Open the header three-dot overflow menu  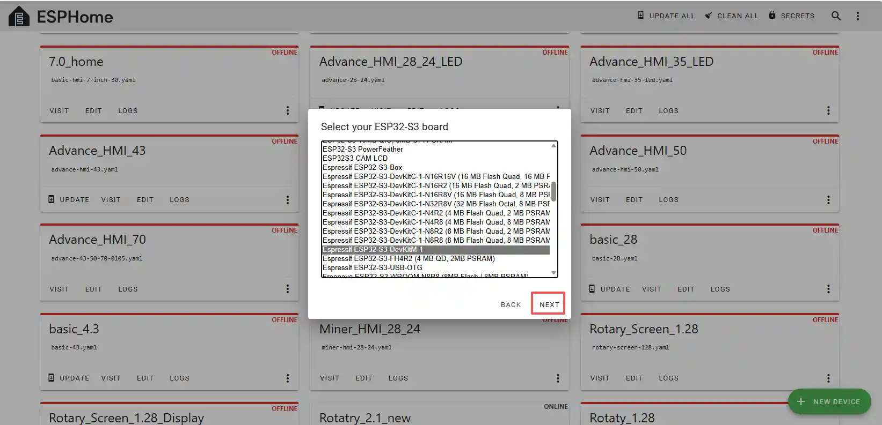point(857,16)
